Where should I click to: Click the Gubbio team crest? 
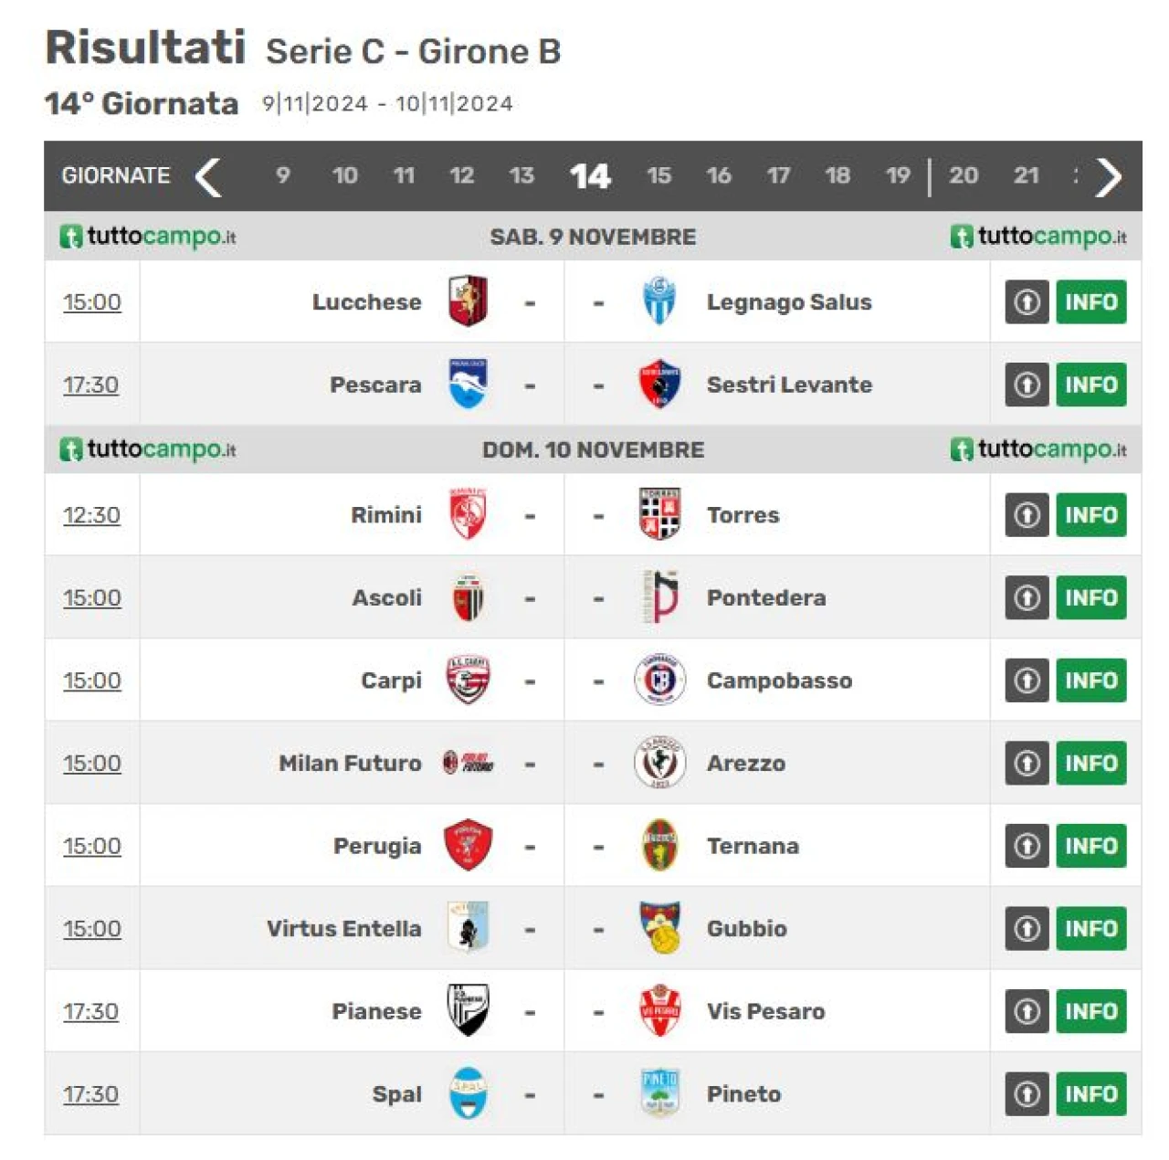click(660, 928)
